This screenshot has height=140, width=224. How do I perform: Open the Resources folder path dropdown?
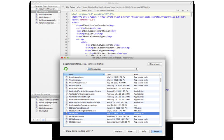(113, 69)
